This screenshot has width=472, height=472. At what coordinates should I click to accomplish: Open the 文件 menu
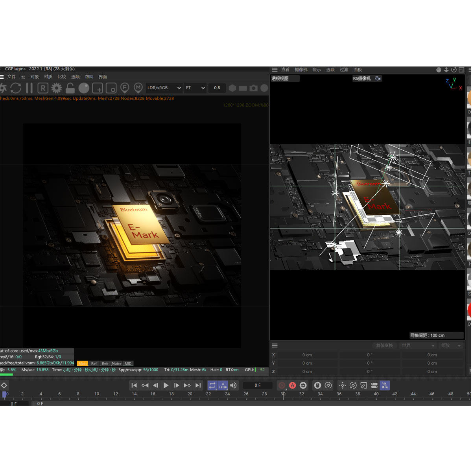click(x=11, y=77)
